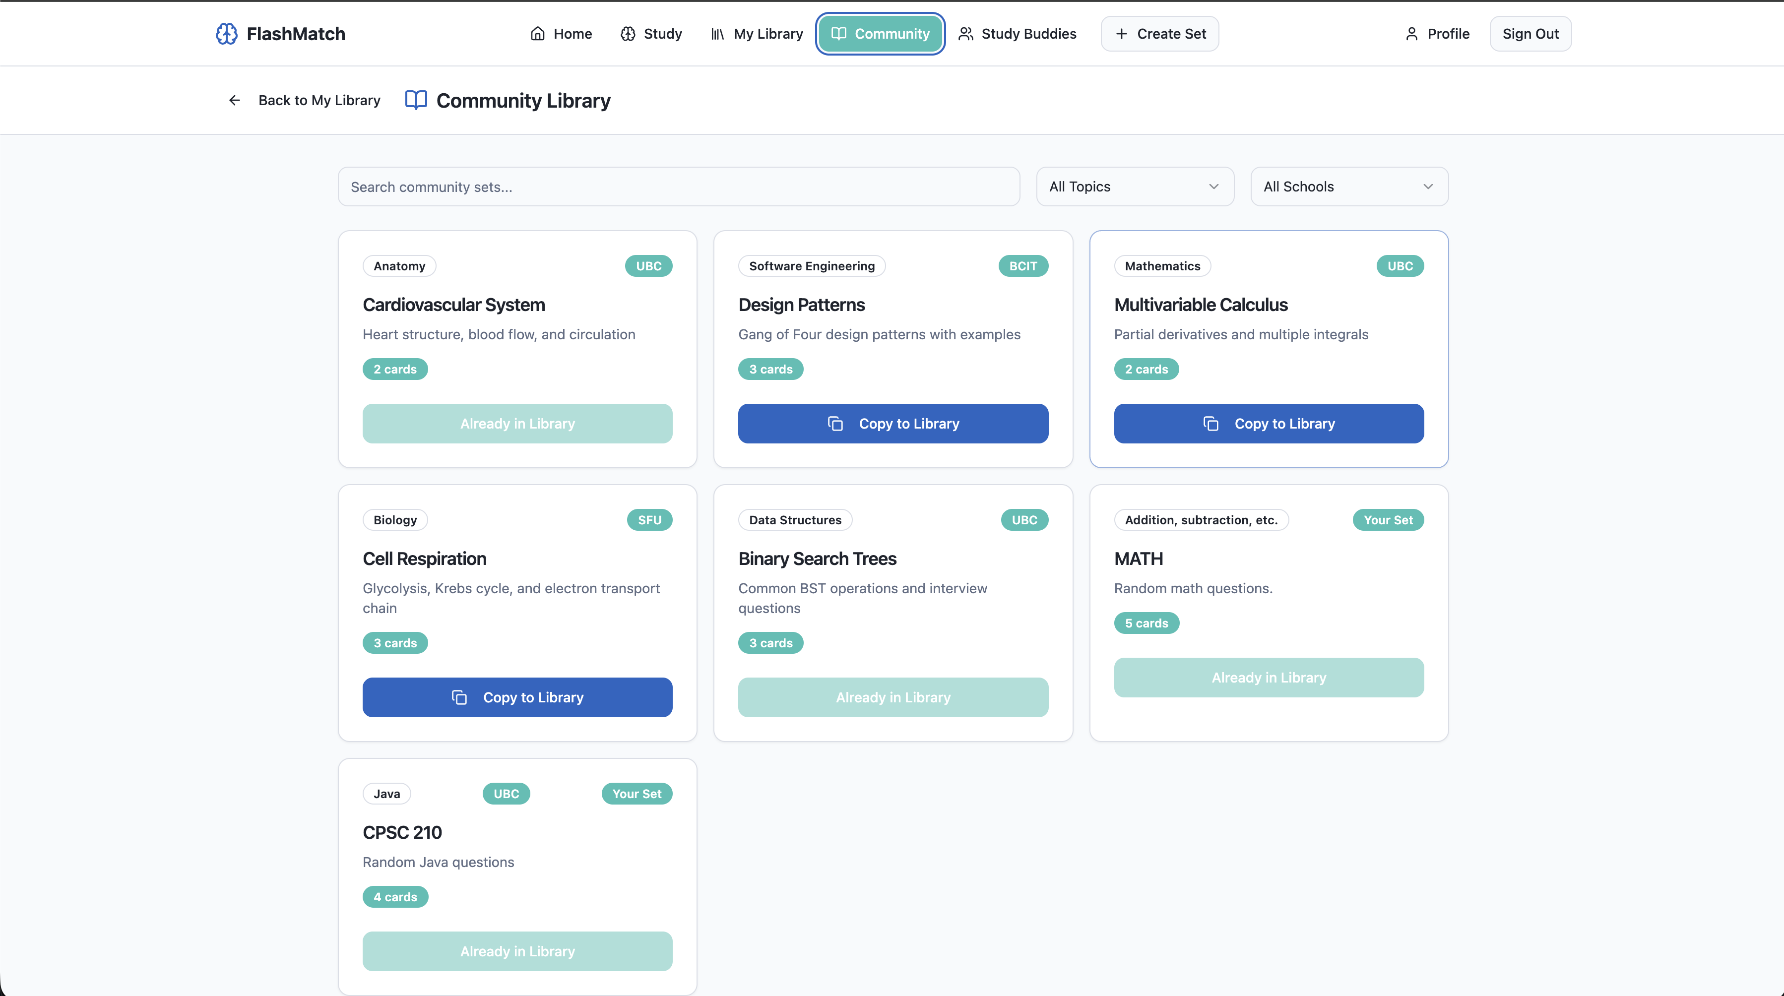Click the Home house icon
The height and width of the screenshot is (996, 1784).
pyautogui.click(x=537, y=33)
